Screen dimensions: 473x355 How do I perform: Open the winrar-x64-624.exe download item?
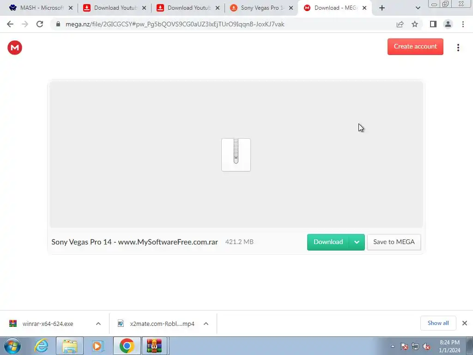pos(48,324)
